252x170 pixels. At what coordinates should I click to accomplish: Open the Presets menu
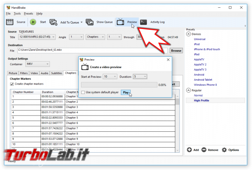[28, 14]
